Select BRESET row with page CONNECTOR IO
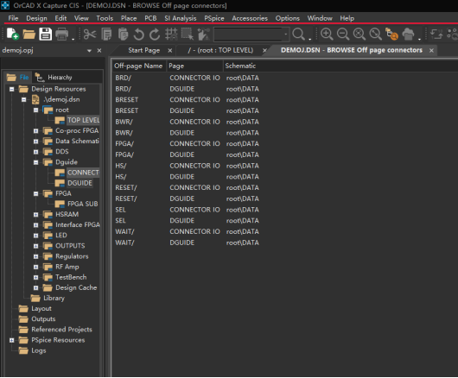The height and width of the screenshot is (378, 458). click(x=187, y=100)
